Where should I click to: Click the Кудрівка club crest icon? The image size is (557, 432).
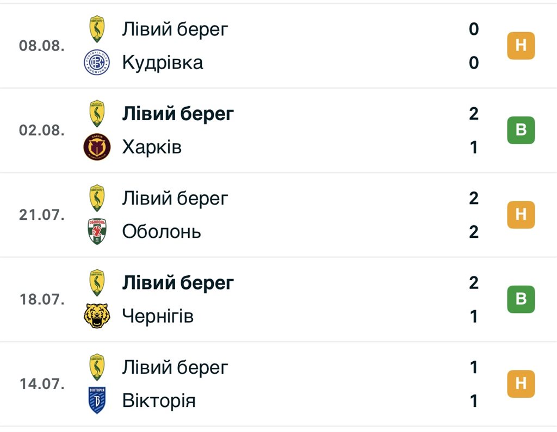[x=97, y=62]
